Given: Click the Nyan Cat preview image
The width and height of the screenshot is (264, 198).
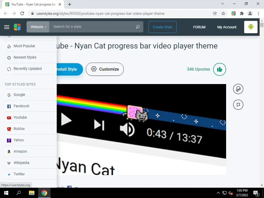Looking at the screenshot, I should tap(141, 129).
